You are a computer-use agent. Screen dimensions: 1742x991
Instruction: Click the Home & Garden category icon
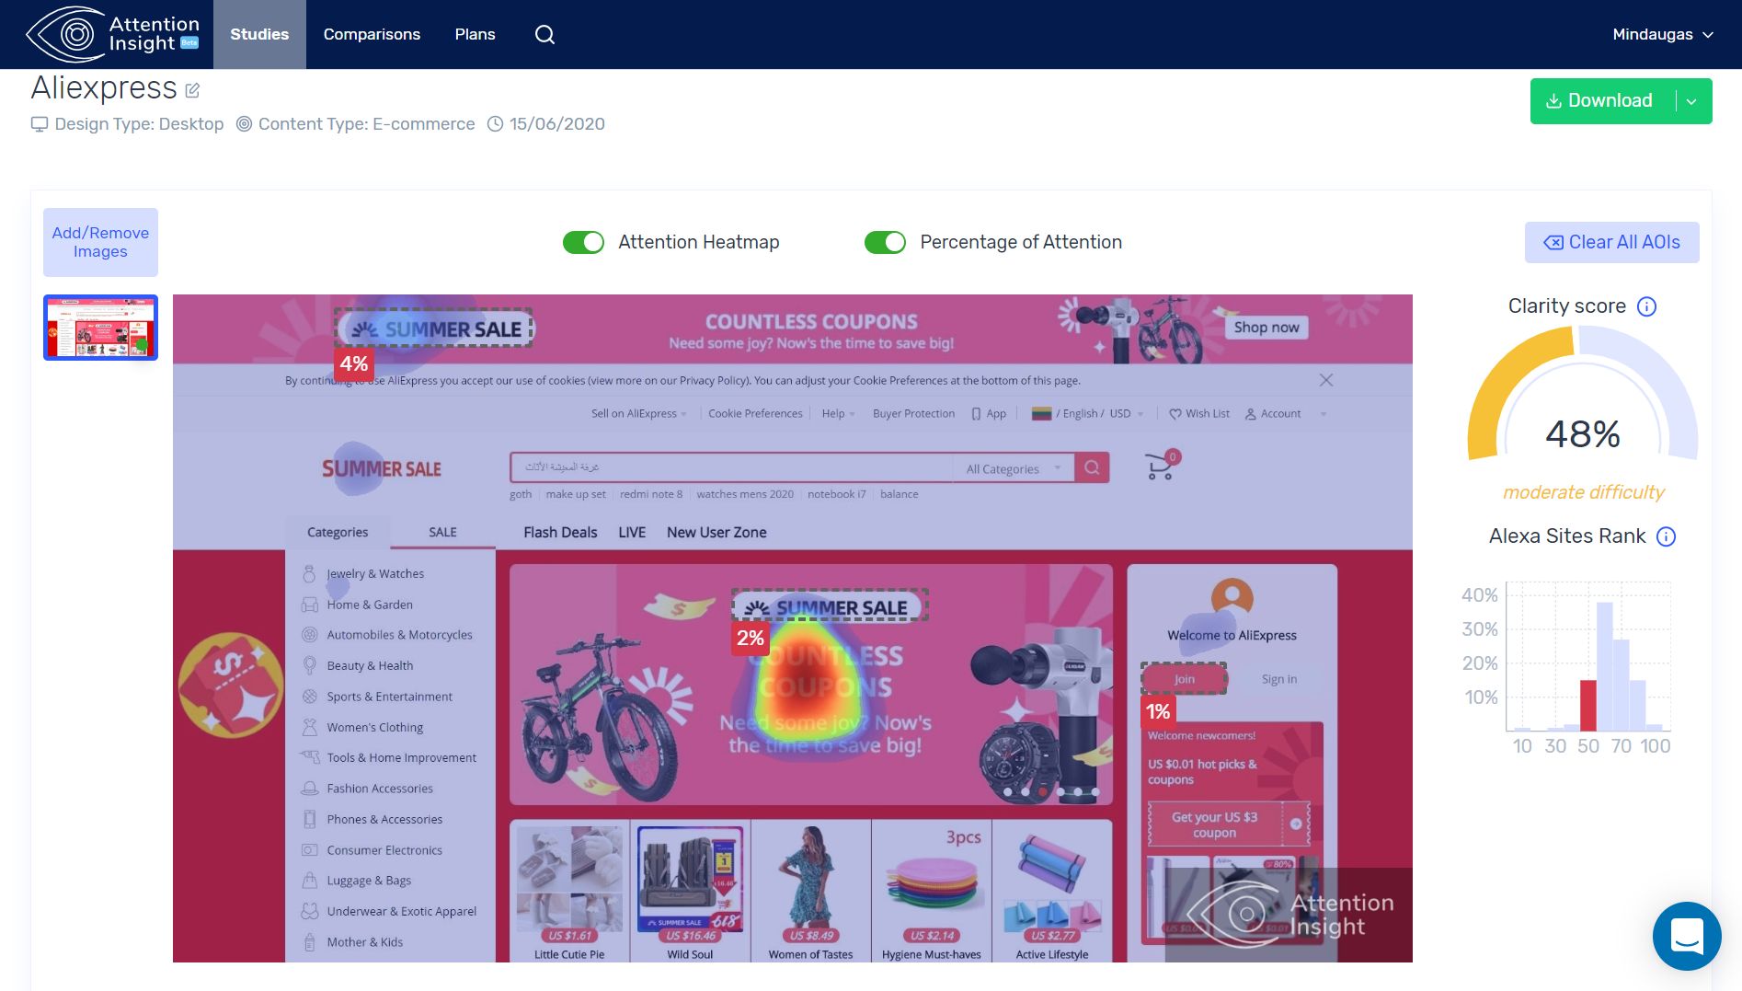tap(309, 605)
